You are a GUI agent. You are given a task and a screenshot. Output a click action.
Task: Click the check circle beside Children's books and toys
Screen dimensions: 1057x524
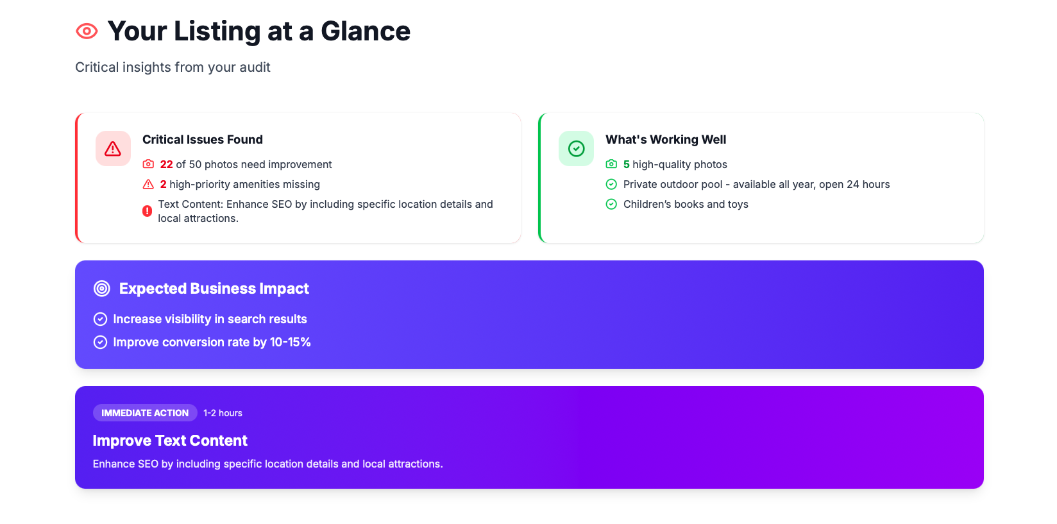[611, 204]
